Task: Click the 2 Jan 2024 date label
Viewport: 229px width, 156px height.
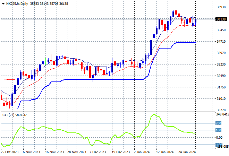Action: (142, 152)
